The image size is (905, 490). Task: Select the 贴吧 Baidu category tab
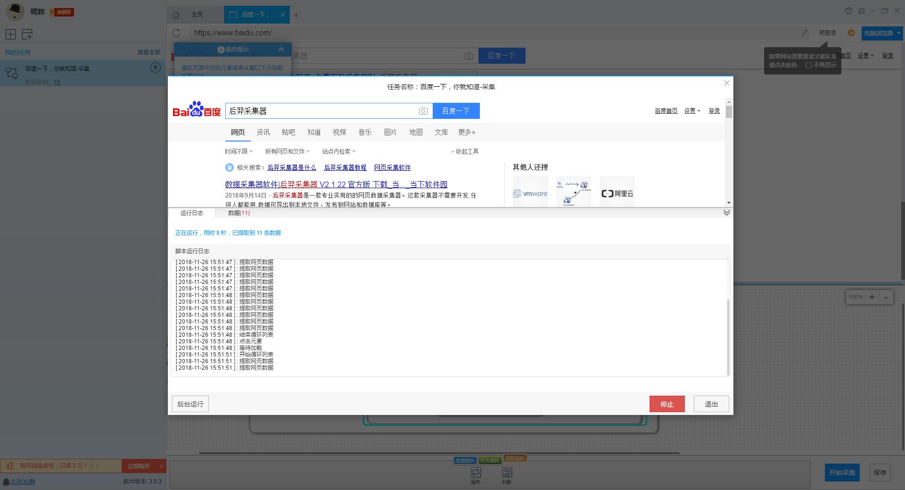point(288,132)
